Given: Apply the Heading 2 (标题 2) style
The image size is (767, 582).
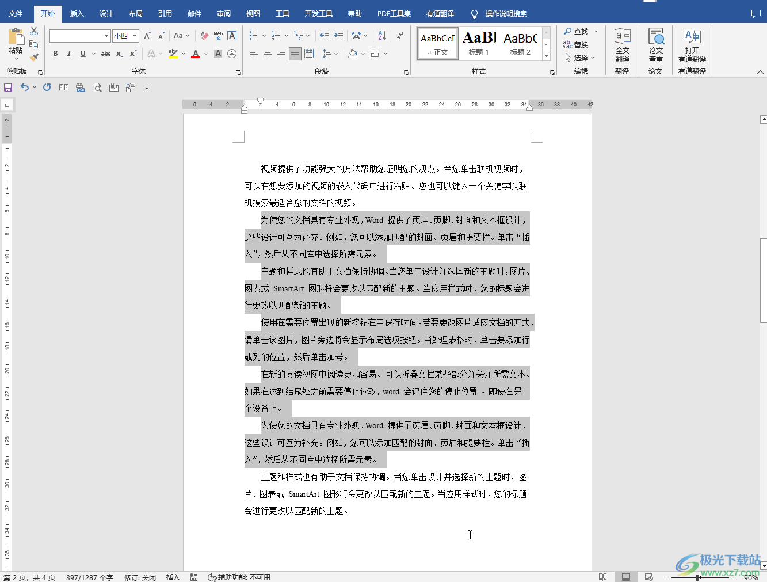Looking at the screenshot, I should tap(520, 44).
